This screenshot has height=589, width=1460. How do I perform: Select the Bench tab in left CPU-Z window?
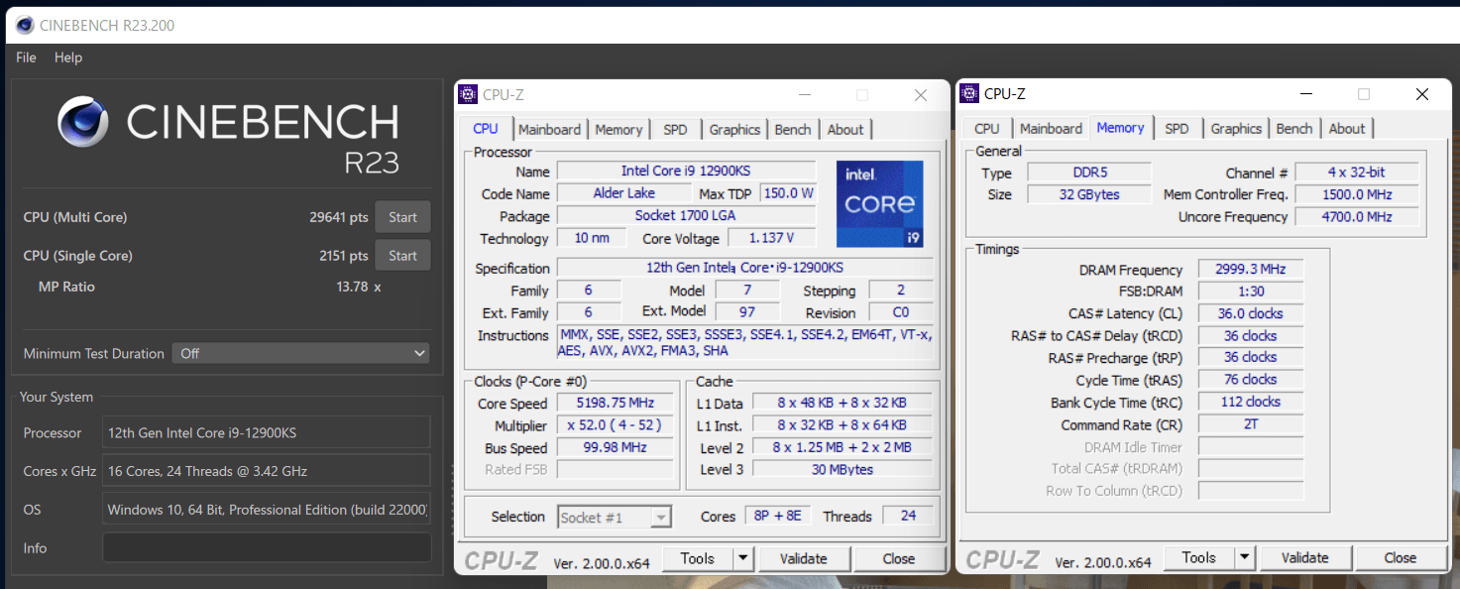pos(793,129)
